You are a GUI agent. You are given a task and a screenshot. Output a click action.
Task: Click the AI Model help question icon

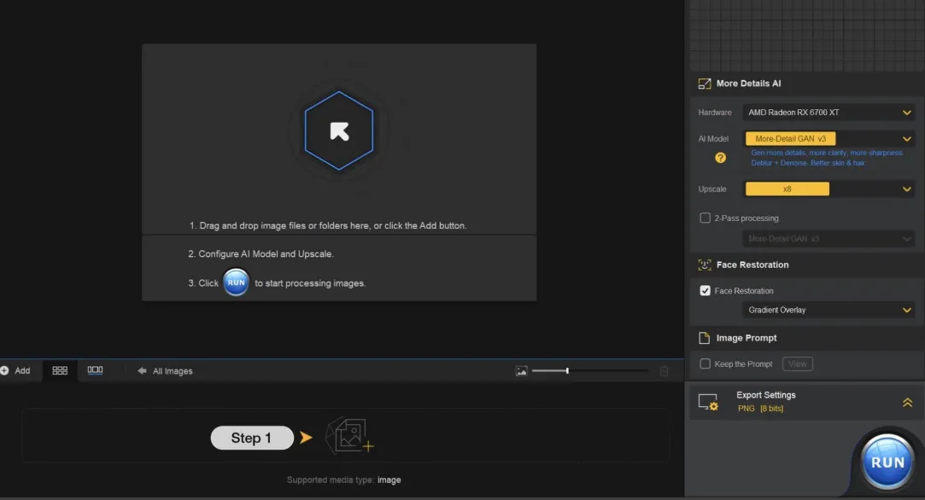pos(720,158)
